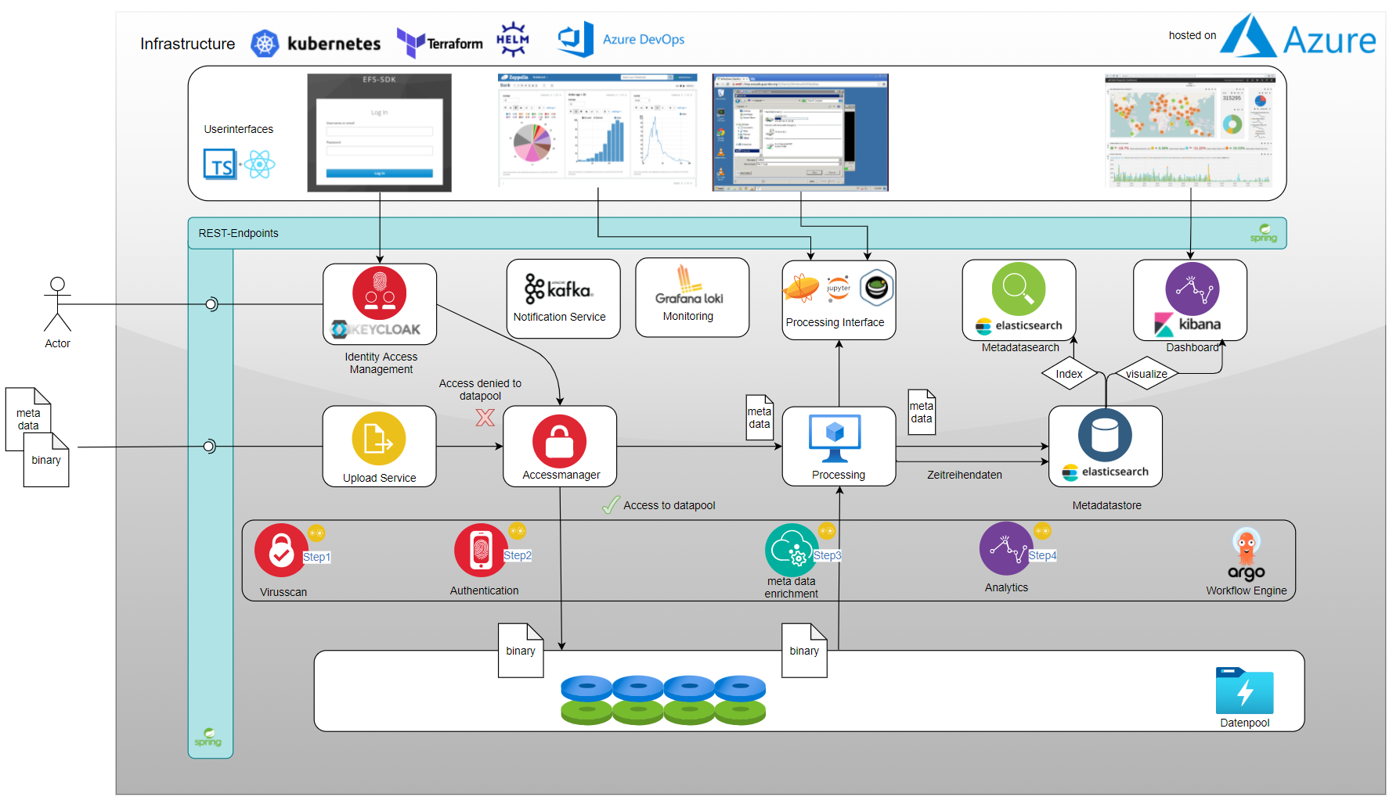This screenshot has height=804, width=1400.
Task: Click the Actor stick figure
Action: coord(57,304)
